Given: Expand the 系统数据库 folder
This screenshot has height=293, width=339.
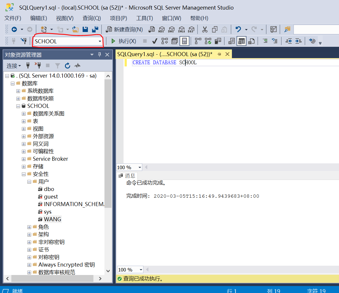Looking at the screenshot, I should [18, 91].
